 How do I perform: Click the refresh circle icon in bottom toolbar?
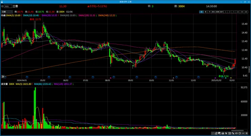239,133
